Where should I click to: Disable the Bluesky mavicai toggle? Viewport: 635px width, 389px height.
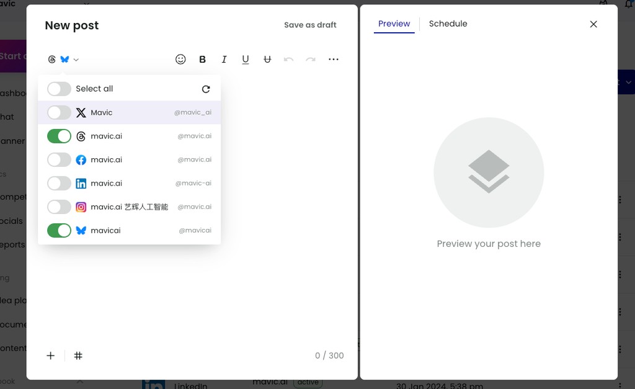[59, 231]
